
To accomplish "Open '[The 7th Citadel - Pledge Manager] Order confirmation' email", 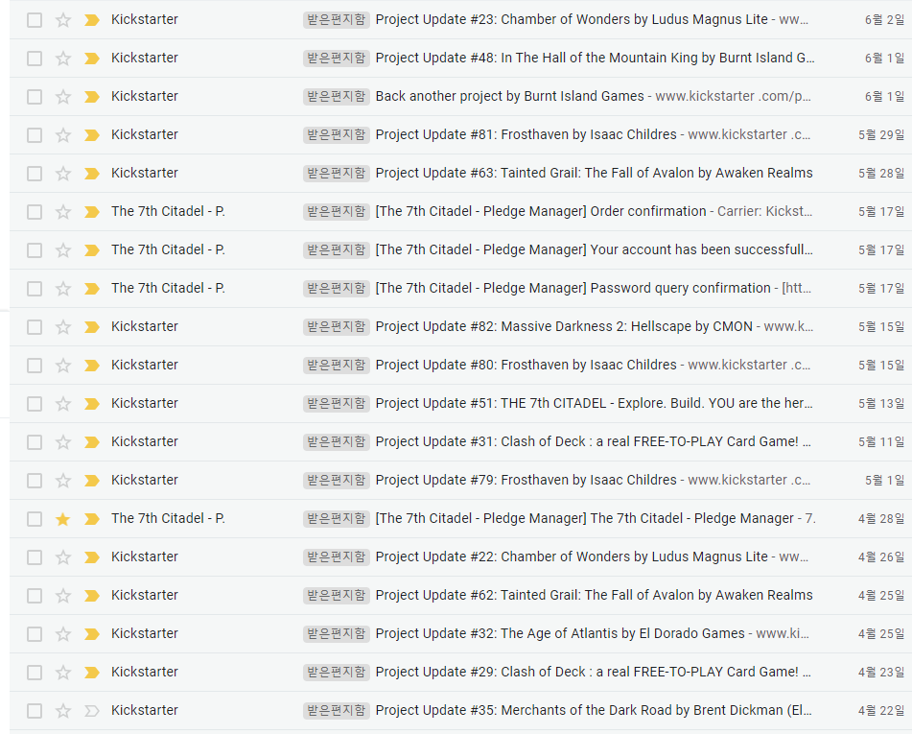I will (x=540, y=212).
